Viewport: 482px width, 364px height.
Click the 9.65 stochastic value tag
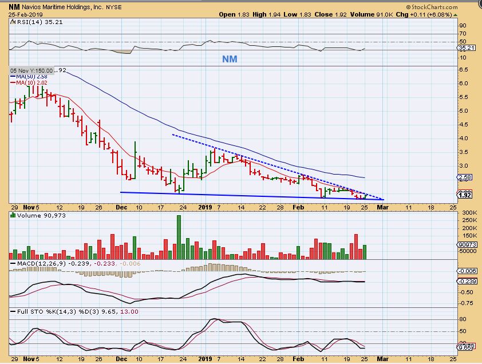tap(465, 348)
